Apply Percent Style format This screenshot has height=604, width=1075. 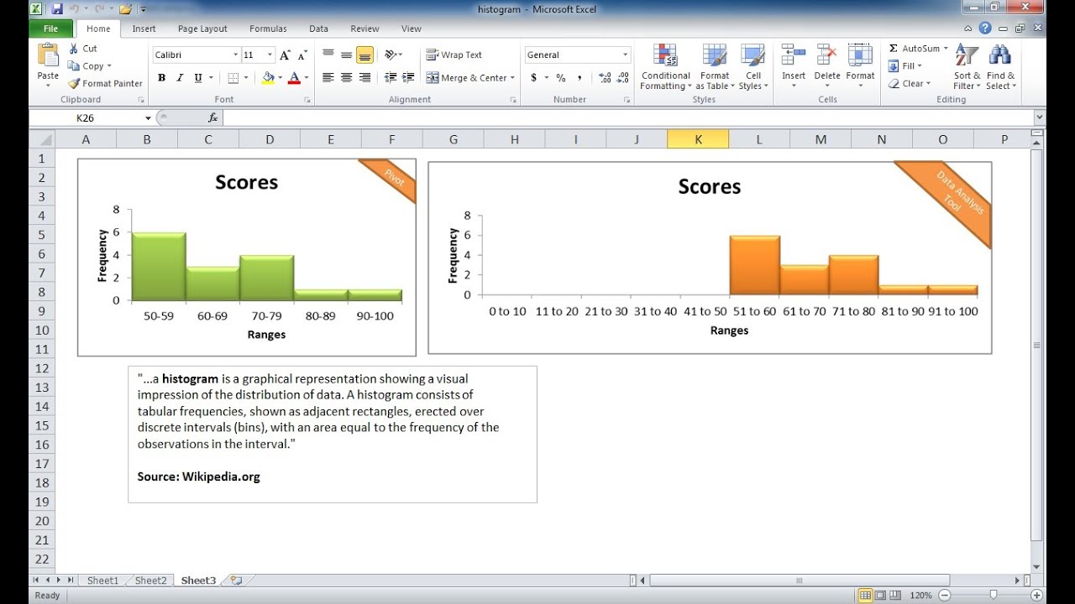point(560,78)
